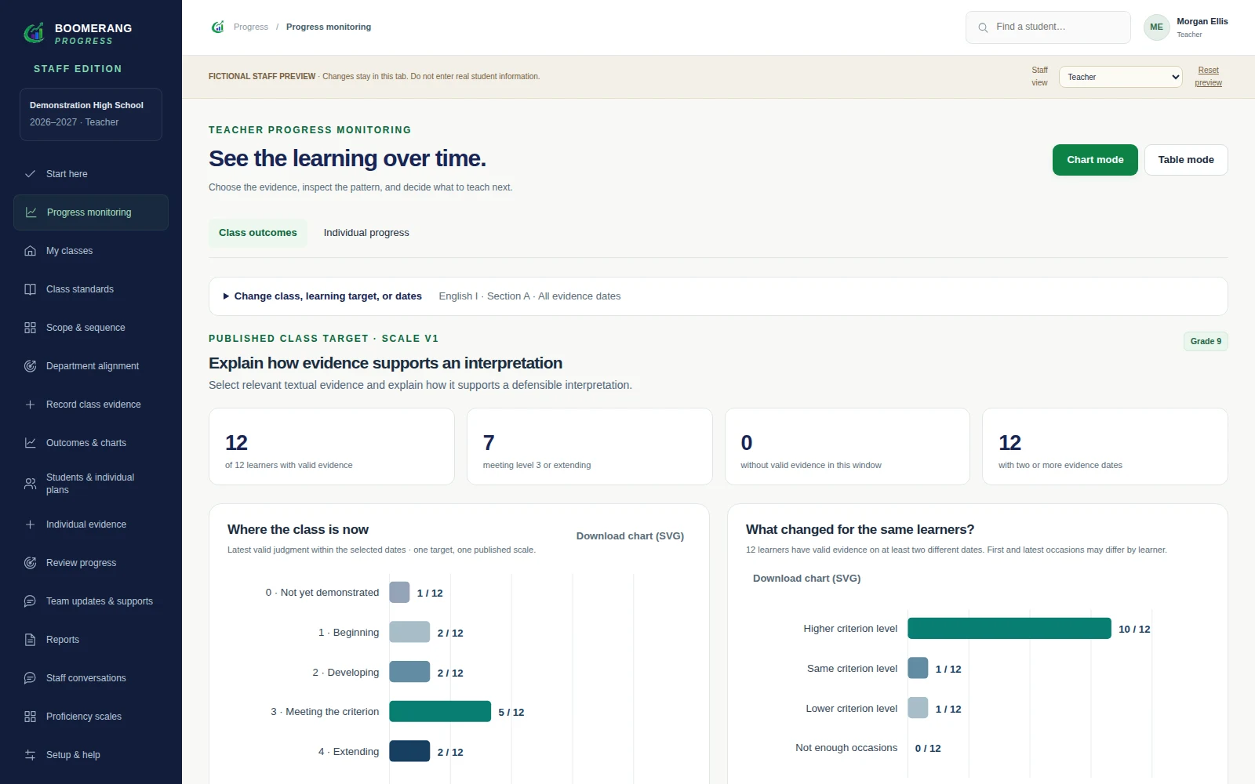Click the Reset preview link

pyautogui.click(x=1208, y=76)
